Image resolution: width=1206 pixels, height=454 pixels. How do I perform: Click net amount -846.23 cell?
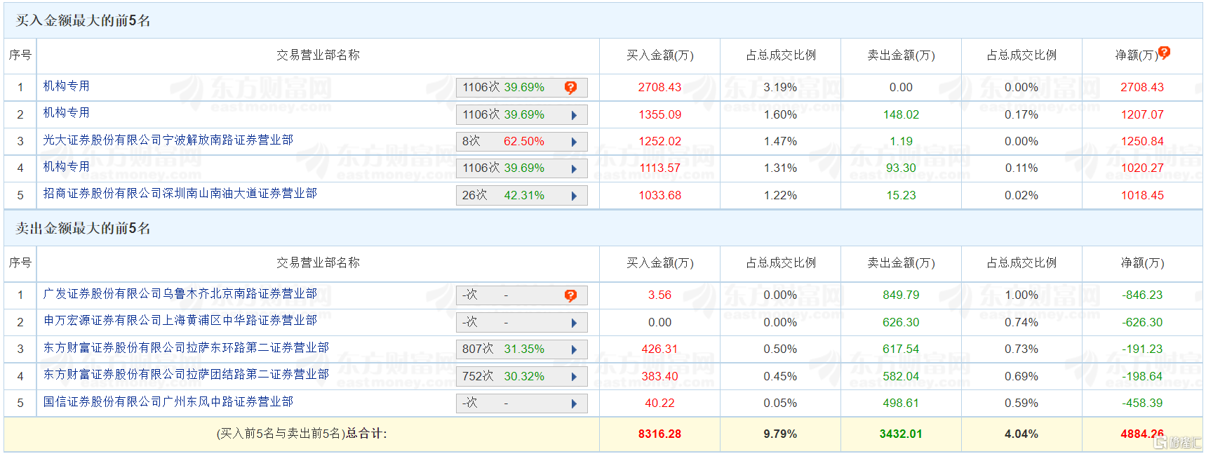click(1142, 295)
